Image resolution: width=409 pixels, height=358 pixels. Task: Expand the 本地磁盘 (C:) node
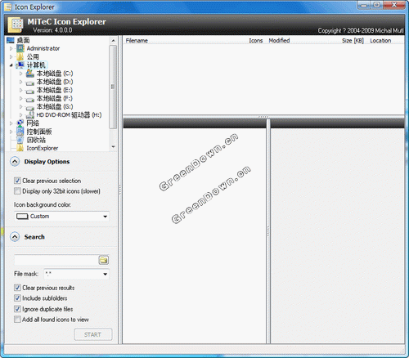point(21,74)
